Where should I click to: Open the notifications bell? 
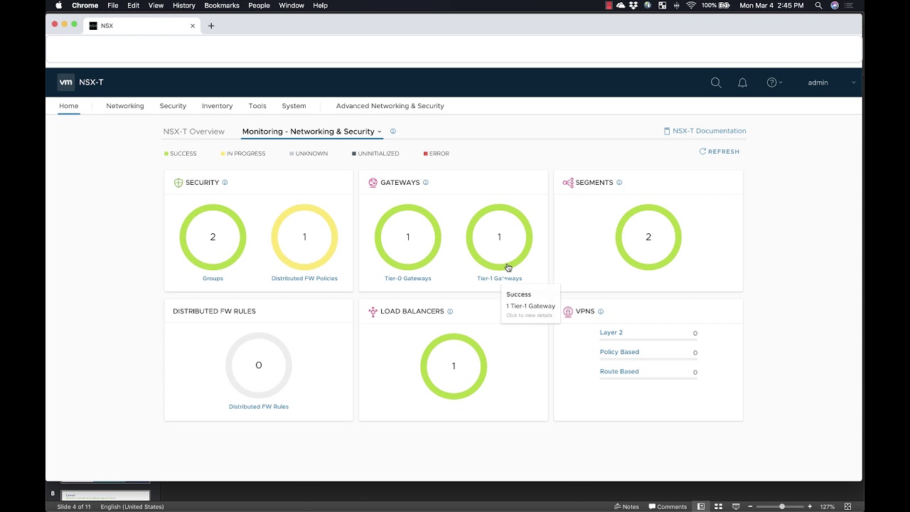[742, 82]
